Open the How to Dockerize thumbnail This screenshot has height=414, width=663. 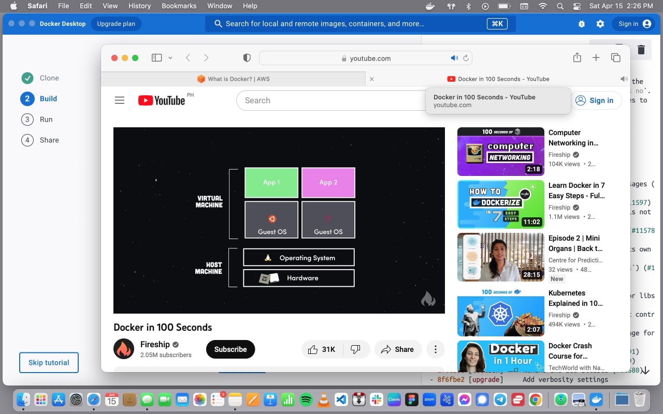(x=501, y=204)
